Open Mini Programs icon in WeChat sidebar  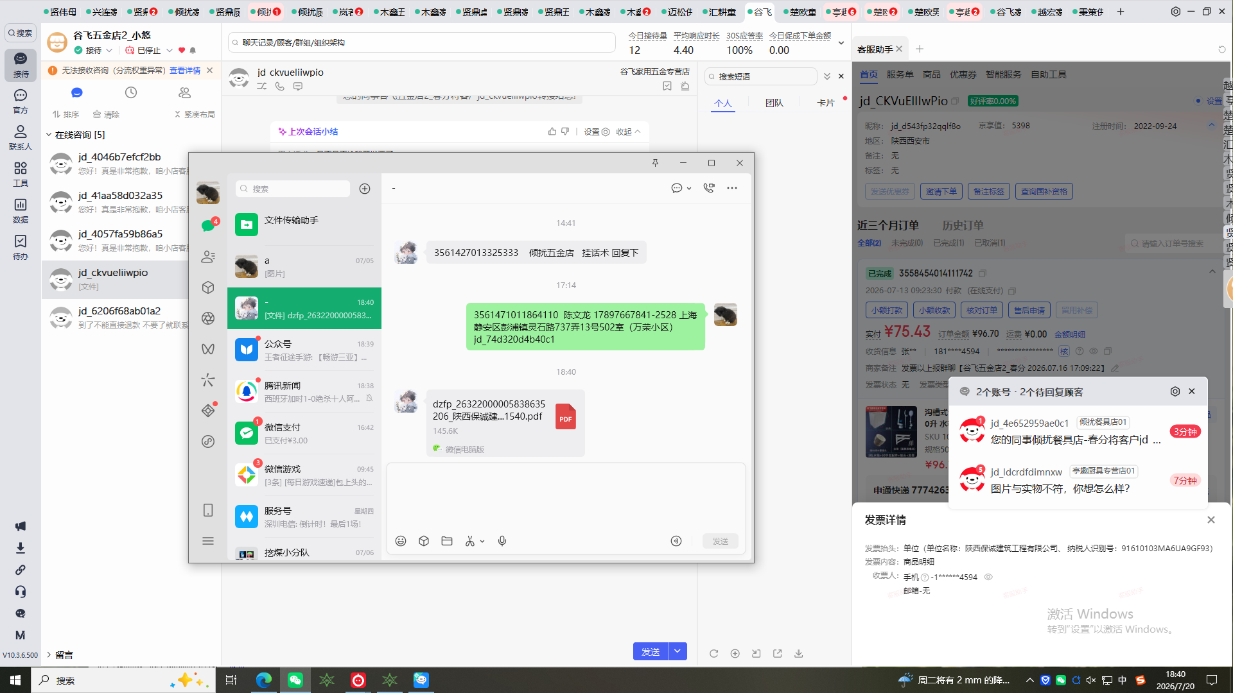click(208, 441)
